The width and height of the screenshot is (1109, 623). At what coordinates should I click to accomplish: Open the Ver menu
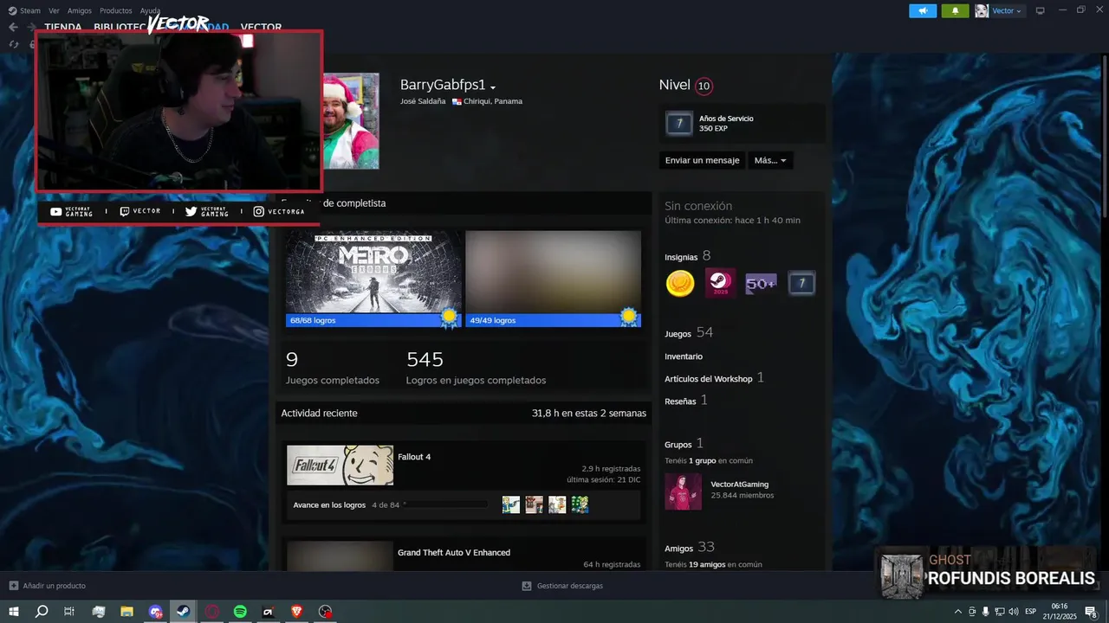tap(54, 10)
